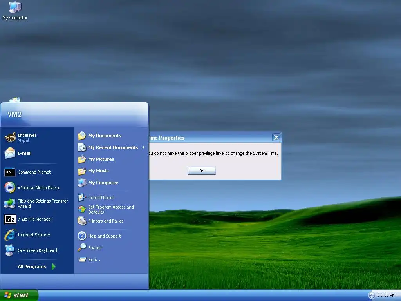Select the Printers and Faxes label
The width and height of the screenshot is (401, 301).
point(106,221)
